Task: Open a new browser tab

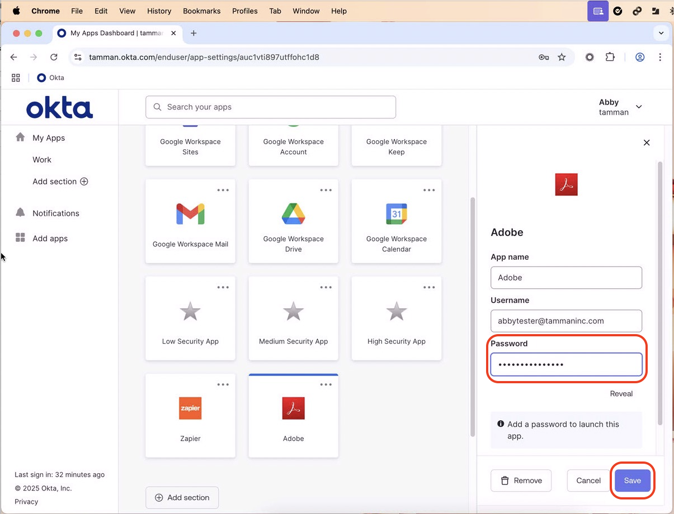Action: (194, 33)
